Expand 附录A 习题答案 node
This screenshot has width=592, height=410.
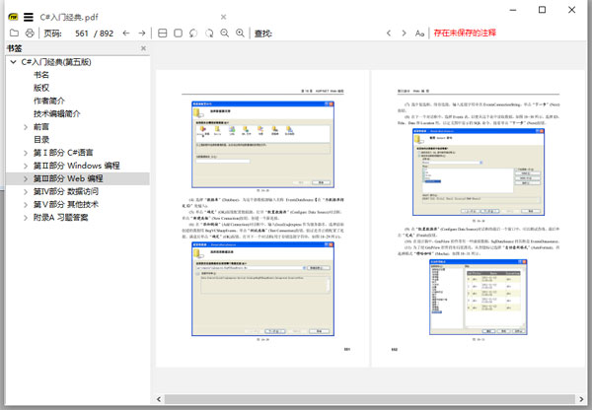click(26, 217)
